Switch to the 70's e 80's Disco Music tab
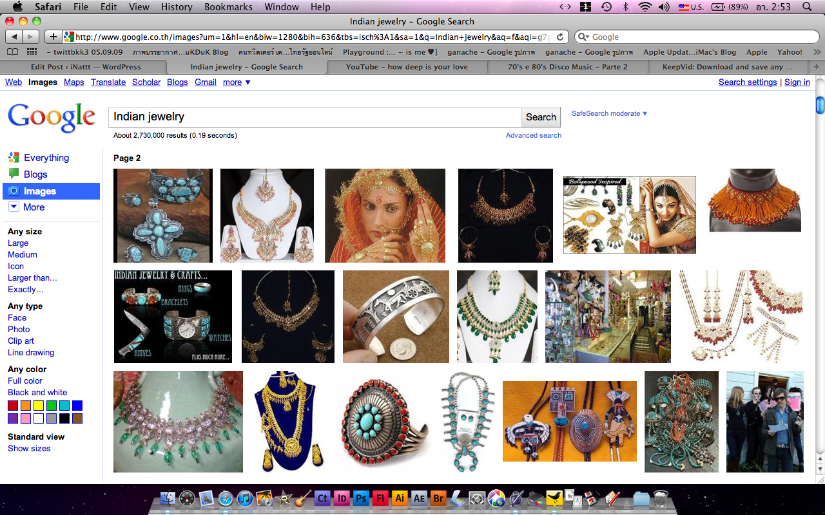Screen dimensions: 825x515 tap(568, 67)
